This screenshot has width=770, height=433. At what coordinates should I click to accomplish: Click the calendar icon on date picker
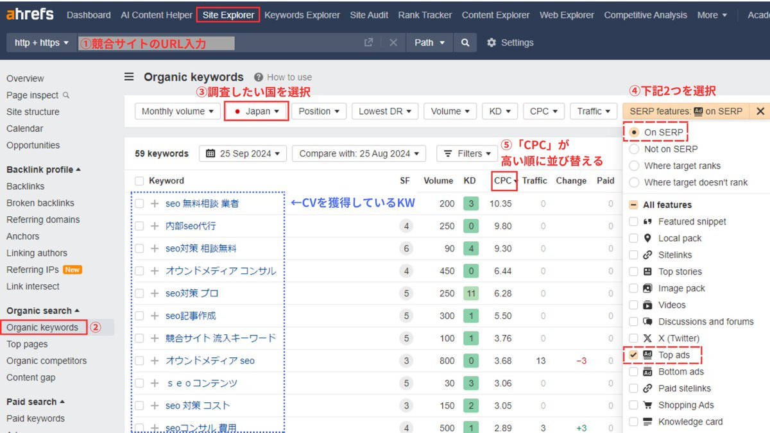pos(211,153)
